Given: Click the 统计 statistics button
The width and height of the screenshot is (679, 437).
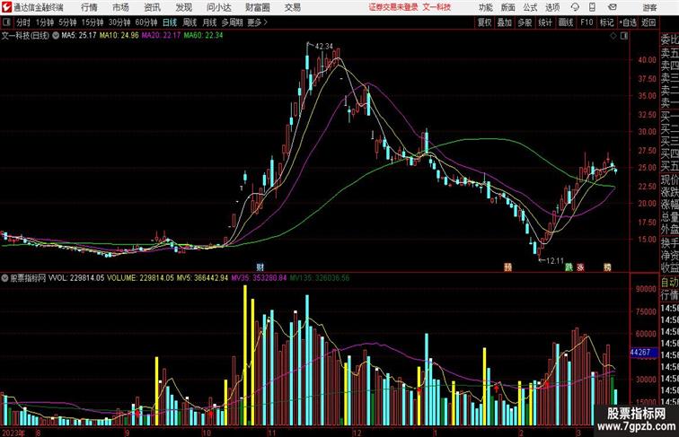Looking at the screenshot, I should 545,22.
